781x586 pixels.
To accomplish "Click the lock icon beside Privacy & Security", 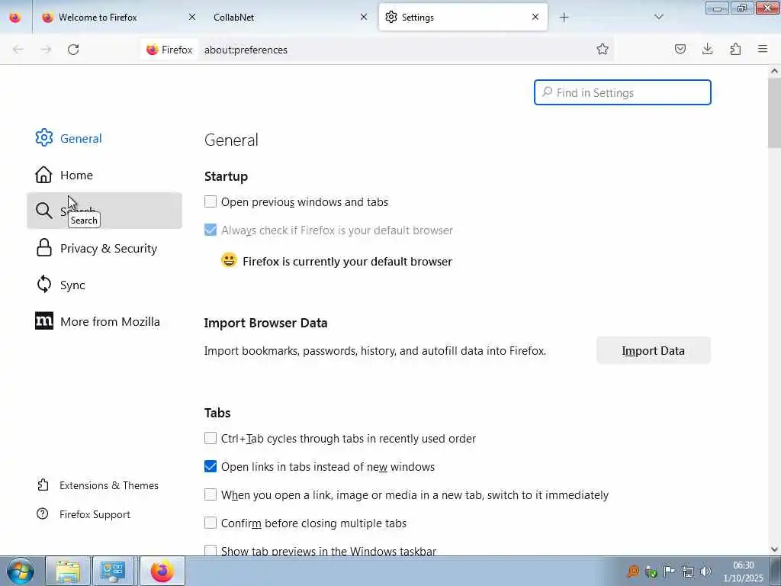I will pyautogui.click(x=43, y=248).
